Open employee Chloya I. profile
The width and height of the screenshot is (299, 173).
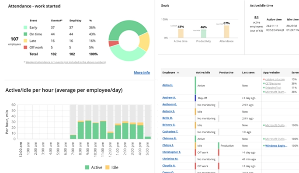click(x=168, y=145)
